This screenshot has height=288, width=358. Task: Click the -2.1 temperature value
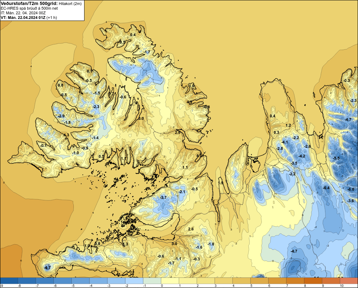click(182, 192)
